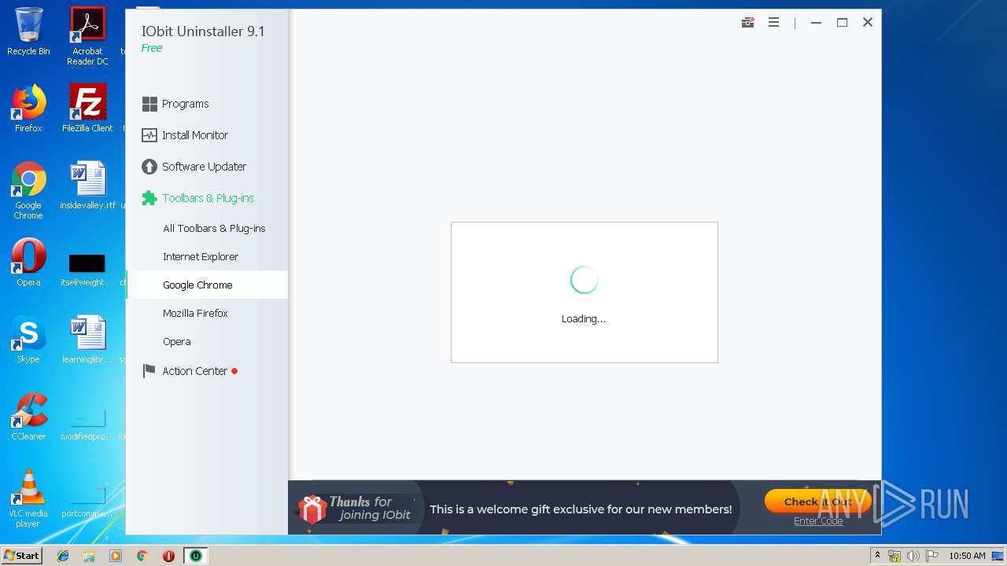Launch Internet Explorer from taskbar
Image resolution: width=1007 pixels, height=566 pixels.
(63, 556)
